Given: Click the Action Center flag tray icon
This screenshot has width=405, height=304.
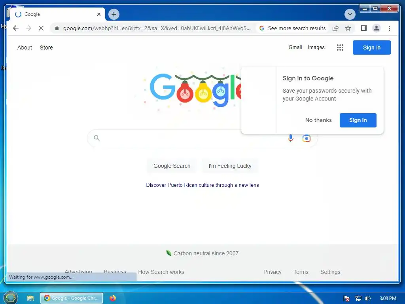Looking at the screenshot, I should click(346, 298).
